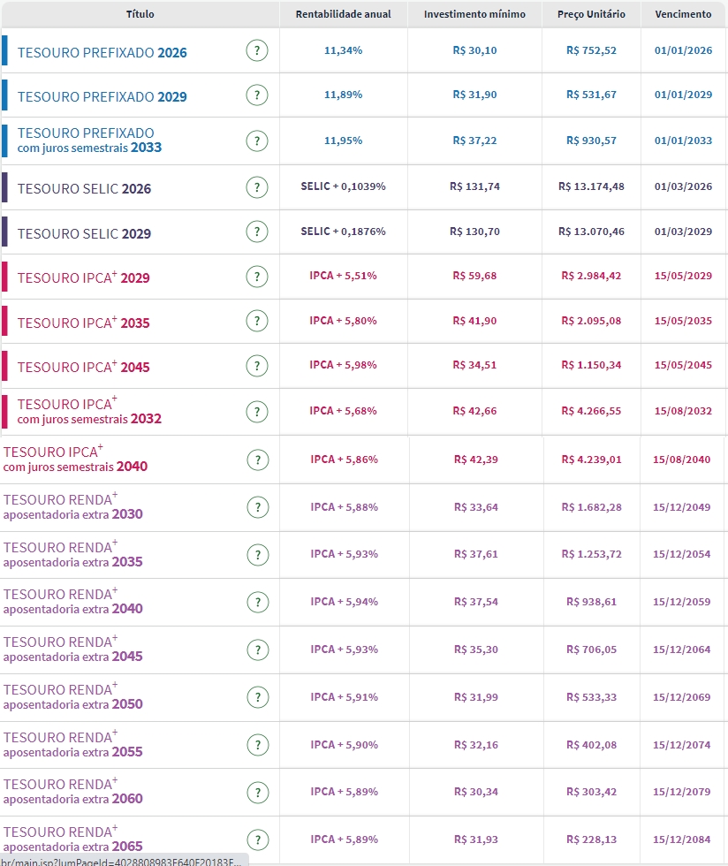Open Tesouro IPCA+ 2035 bond link

[84, 323]
